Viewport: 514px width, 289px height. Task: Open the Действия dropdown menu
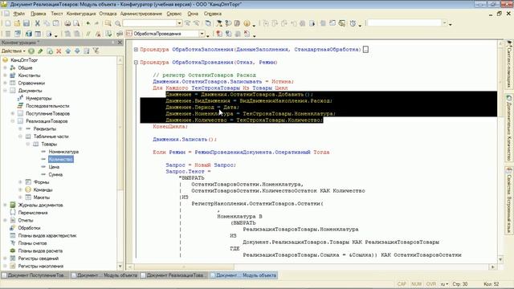[x=14, y=51]
